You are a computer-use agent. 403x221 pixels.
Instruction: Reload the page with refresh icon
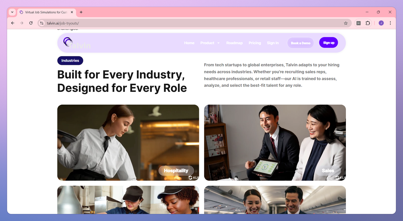31,23
